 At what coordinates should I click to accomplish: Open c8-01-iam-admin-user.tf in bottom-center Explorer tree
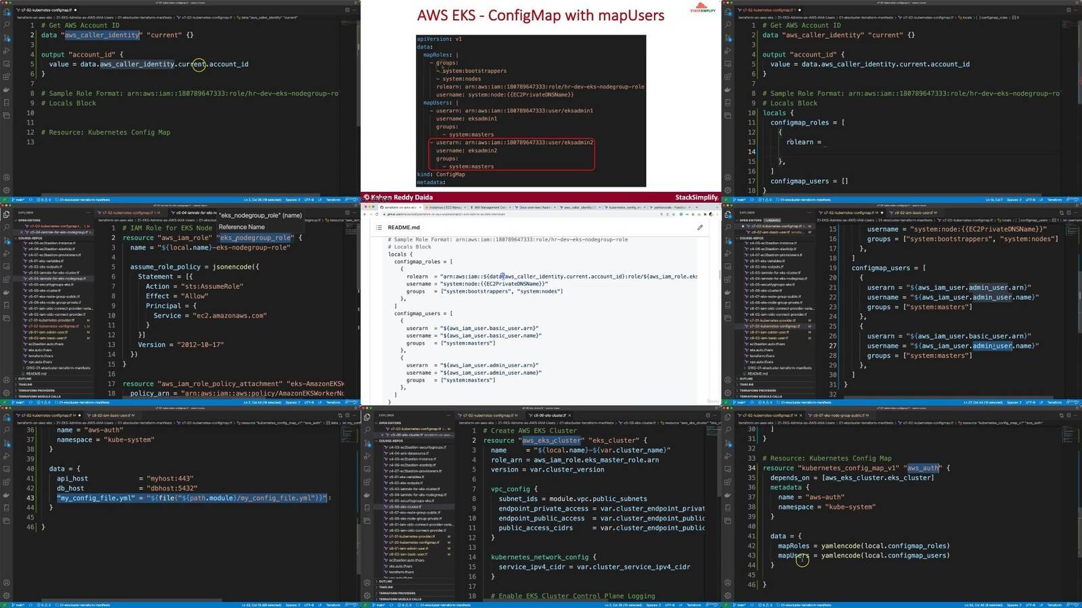point(408,548)
